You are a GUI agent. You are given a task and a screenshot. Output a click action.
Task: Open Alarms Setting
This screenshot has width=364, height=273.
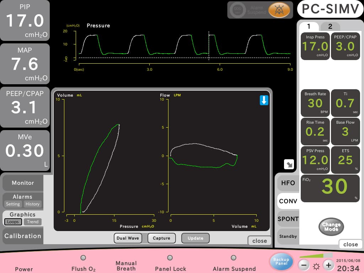13,204
